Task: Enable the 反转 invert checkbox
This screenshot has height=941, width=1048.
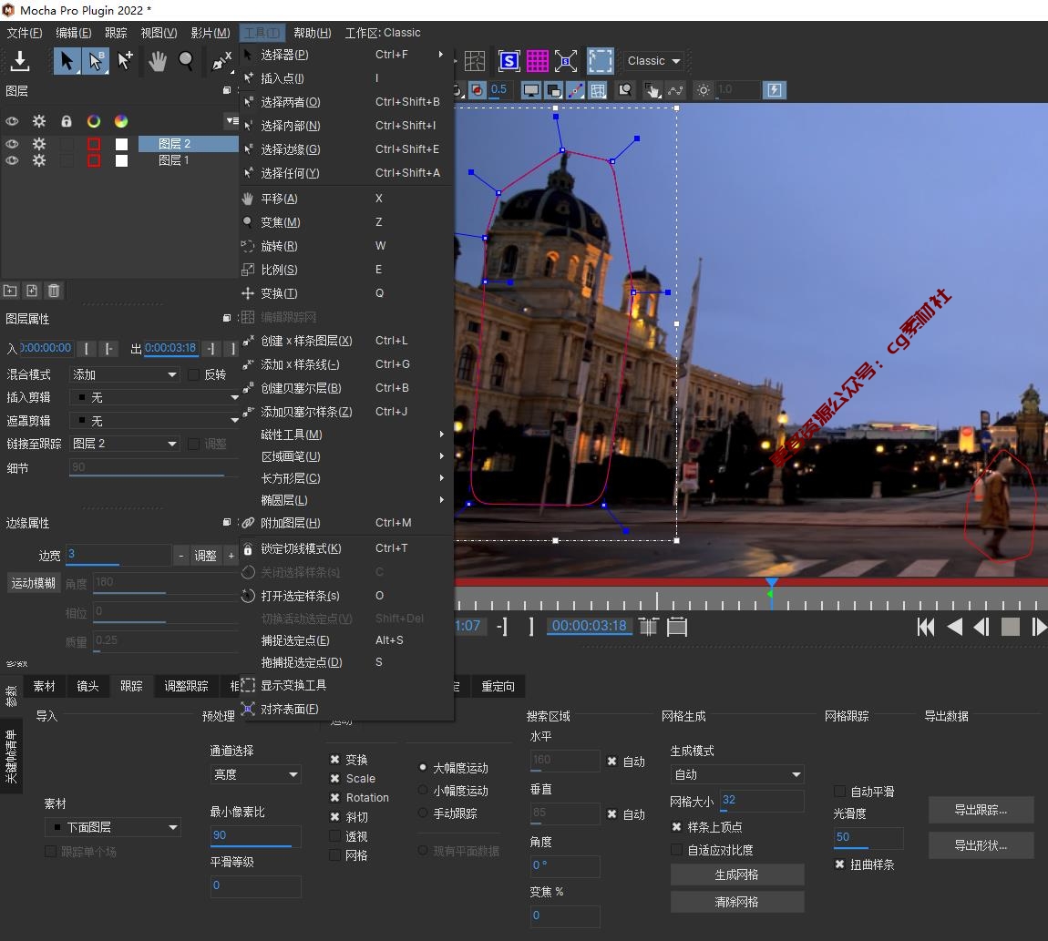Action: [194, 375]
